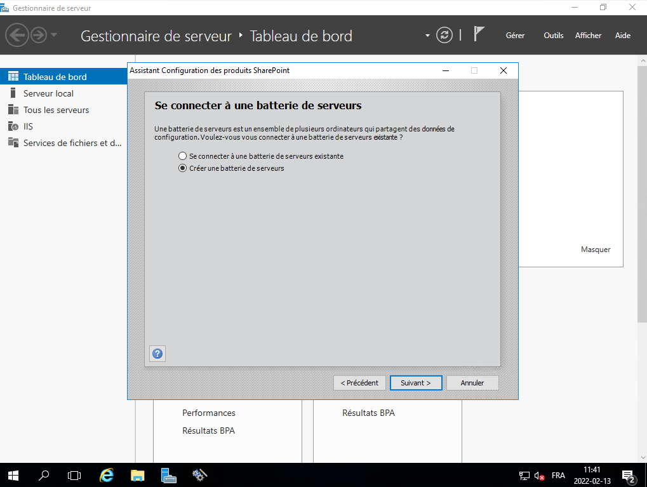
Task: Click the Gestionnaire de serveur breadcrumb title
Action: click(x=156, y=36)
